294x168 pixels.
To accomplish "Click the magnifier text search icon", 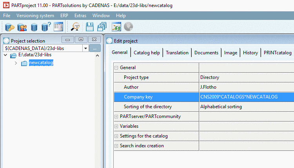I will click(75, 27).
